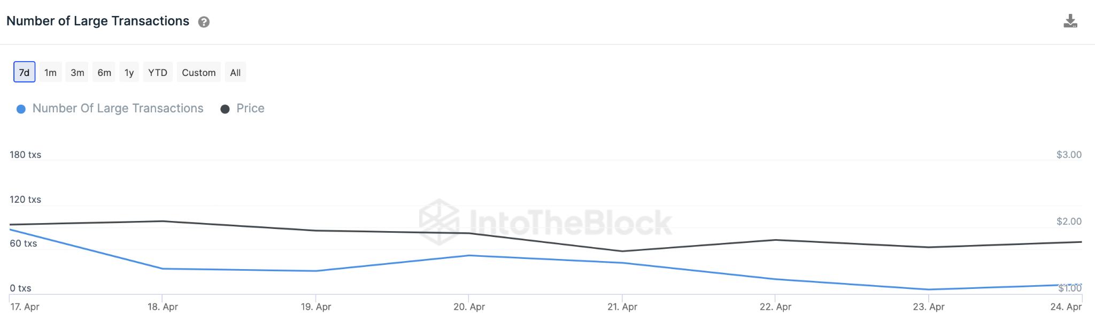
Task: Hide the Price series via legend
Action: (250, 109)
